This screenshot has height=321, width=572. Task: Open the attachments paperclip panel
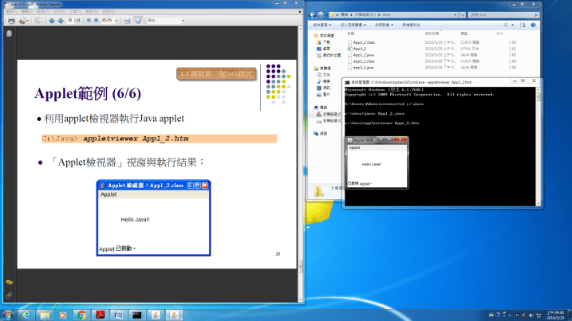pyautogui.click(x=9, y=295)
